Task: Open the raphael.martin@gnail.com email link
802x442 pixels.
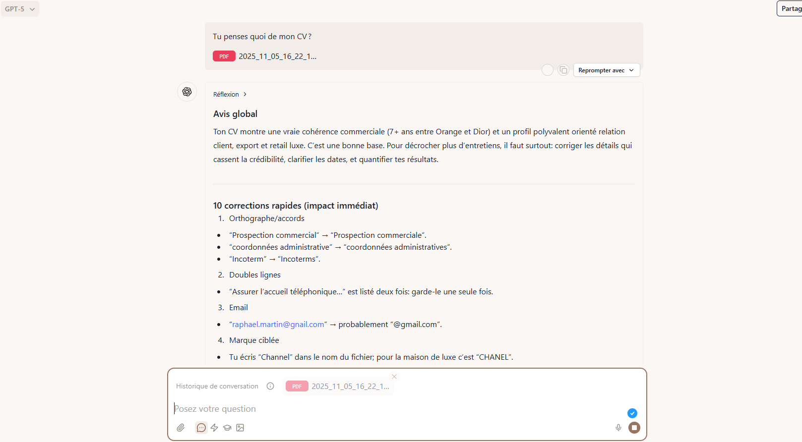Action: pos(278,324)
